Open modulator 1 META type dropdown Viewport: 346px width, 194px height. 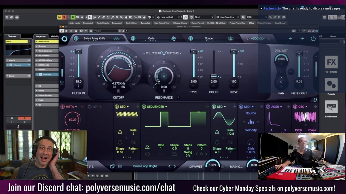[72, 107]
